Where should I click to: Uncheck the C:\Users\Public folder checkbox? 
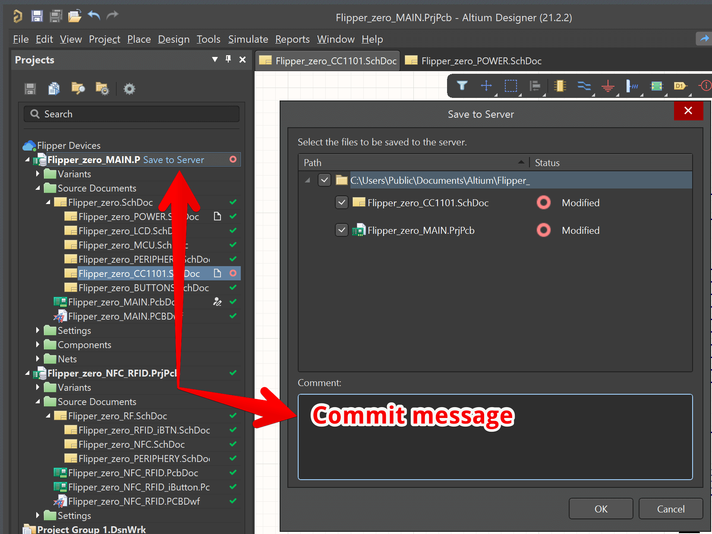324,180
